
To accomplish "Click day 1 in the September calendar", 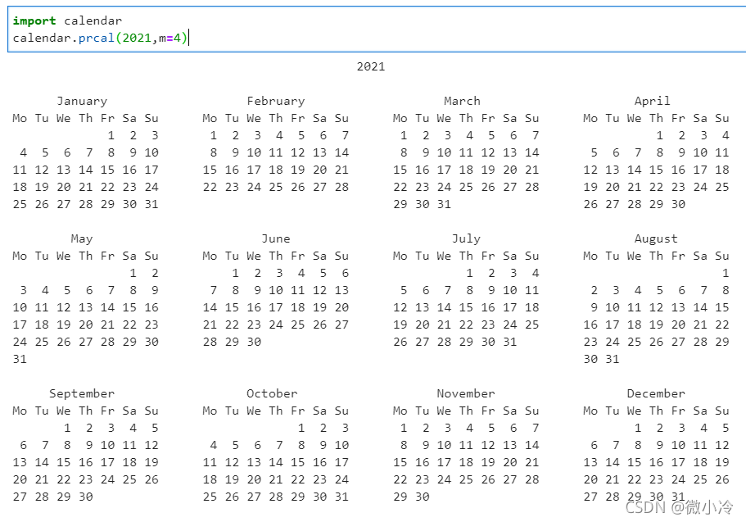I will 68,429.
